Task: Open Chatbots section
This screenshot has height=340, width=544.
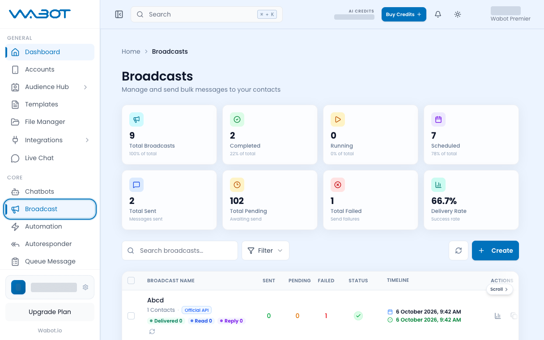Action: pyautogui.click(x=50, y=191)
